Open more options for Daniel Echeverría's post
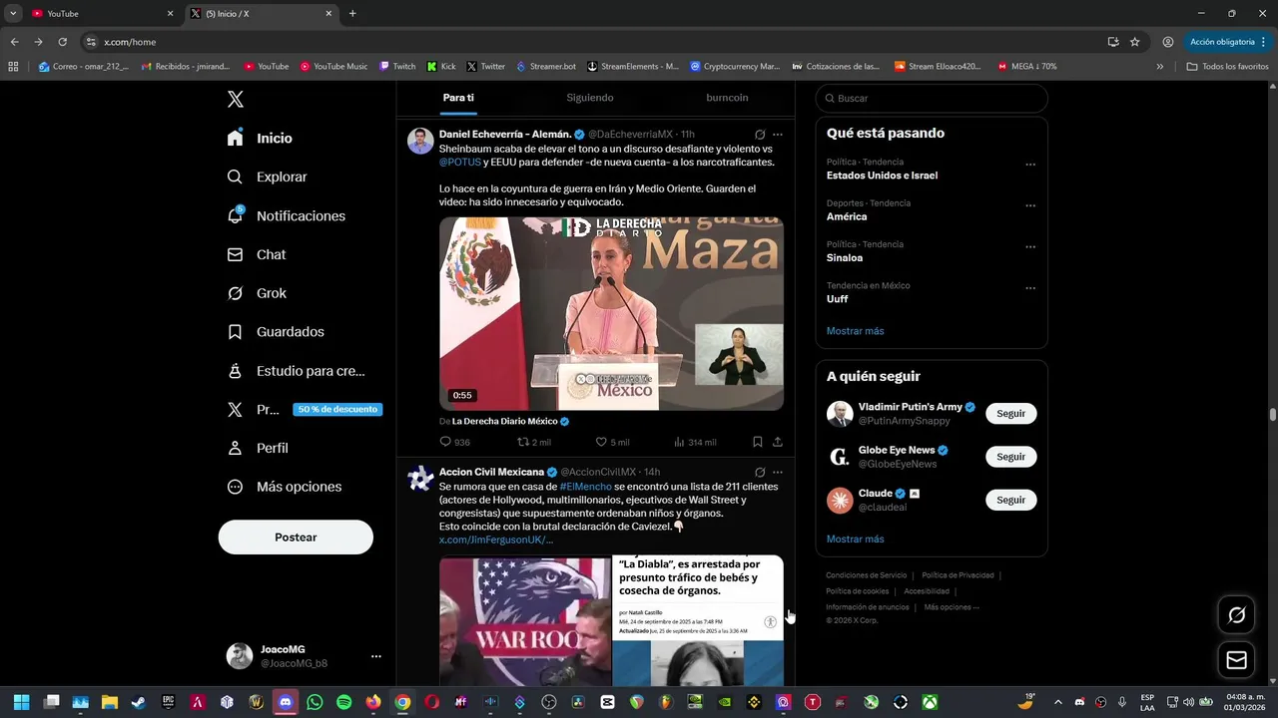Viewport: 1278px width, 718px height. (778, 135)
